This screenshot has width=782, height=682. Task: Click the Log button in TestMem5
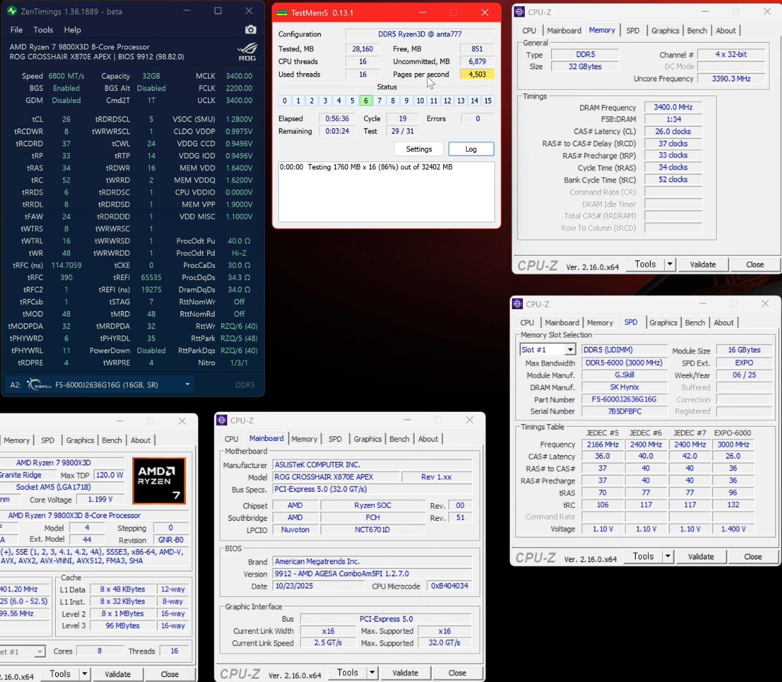(471, 149)
